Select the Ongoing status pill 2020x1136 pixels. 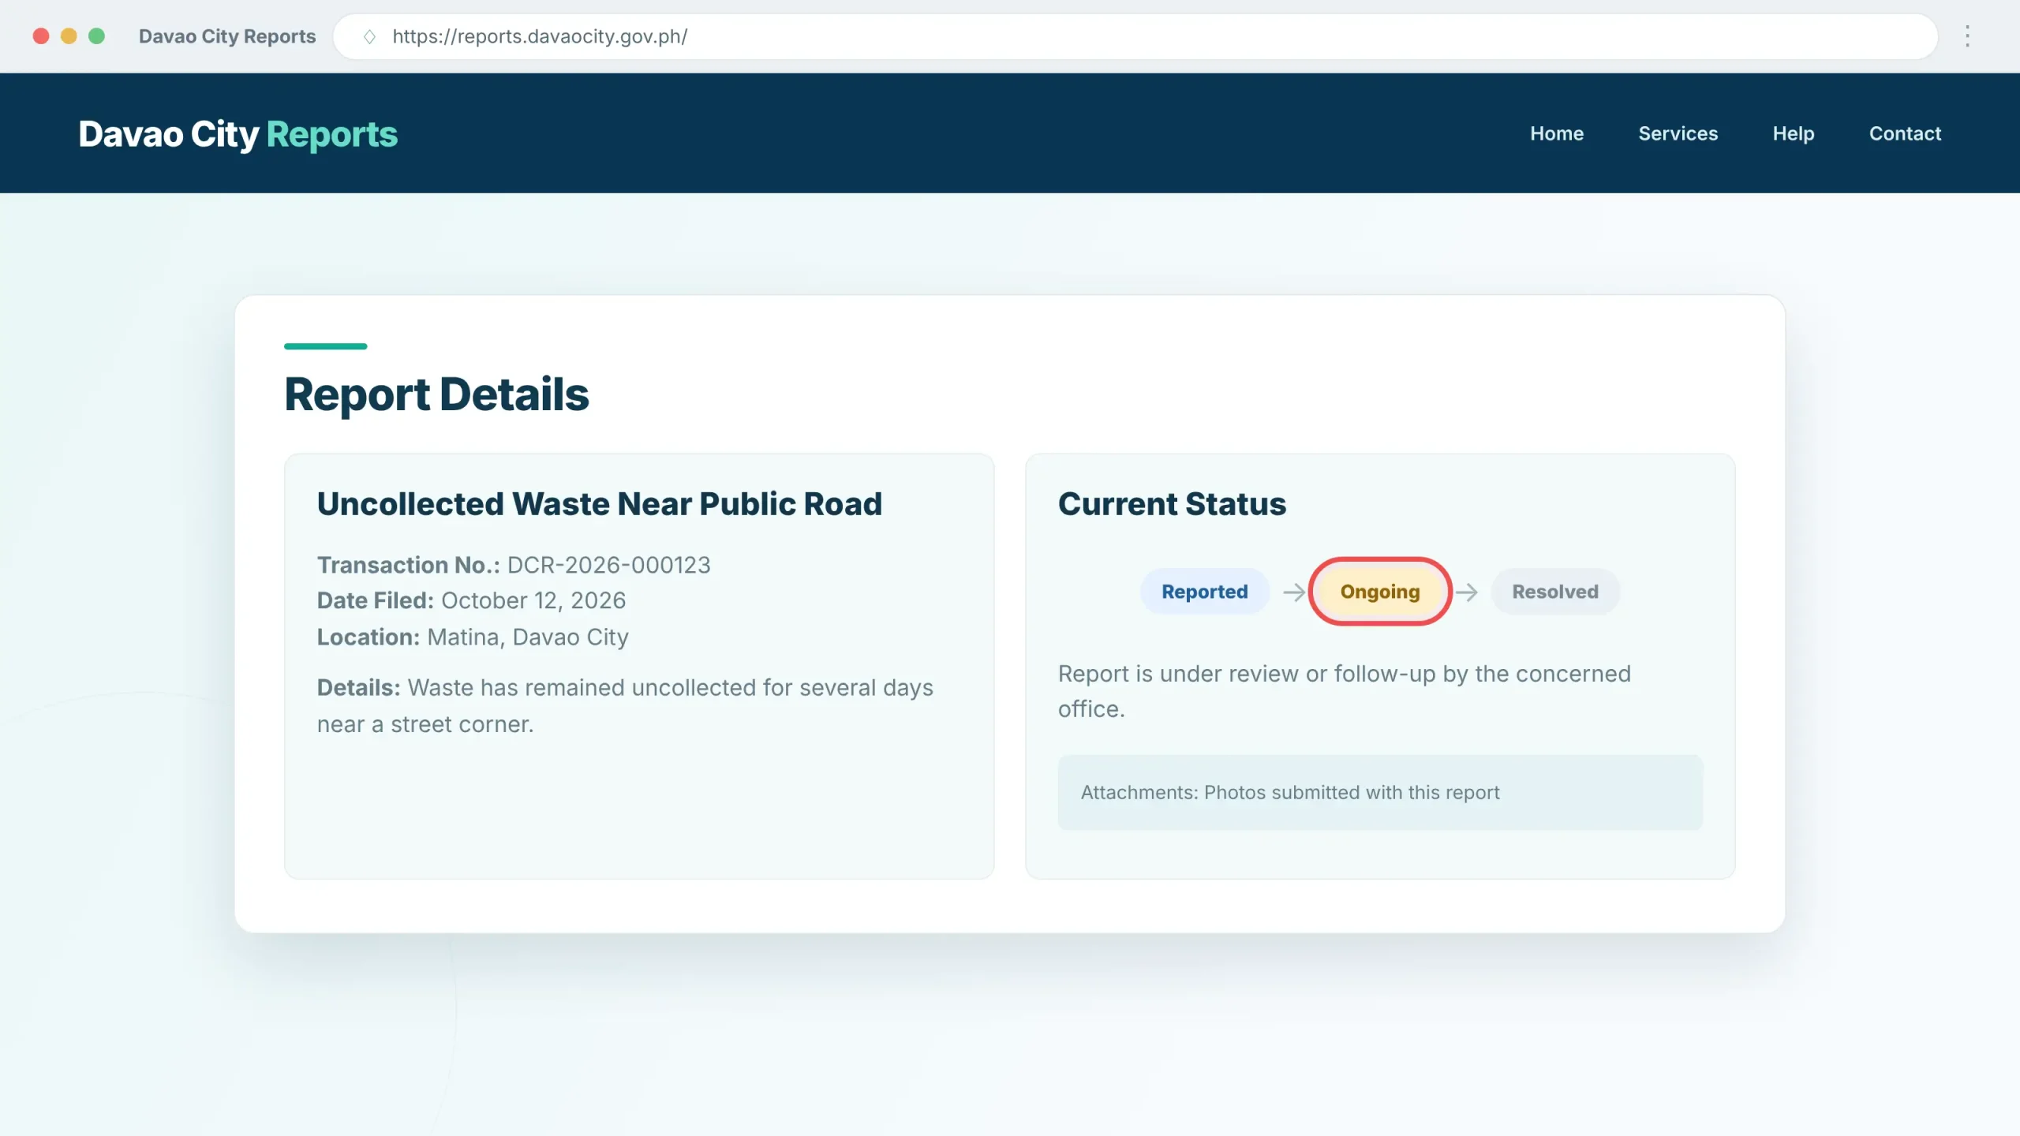coord(1380,592)
